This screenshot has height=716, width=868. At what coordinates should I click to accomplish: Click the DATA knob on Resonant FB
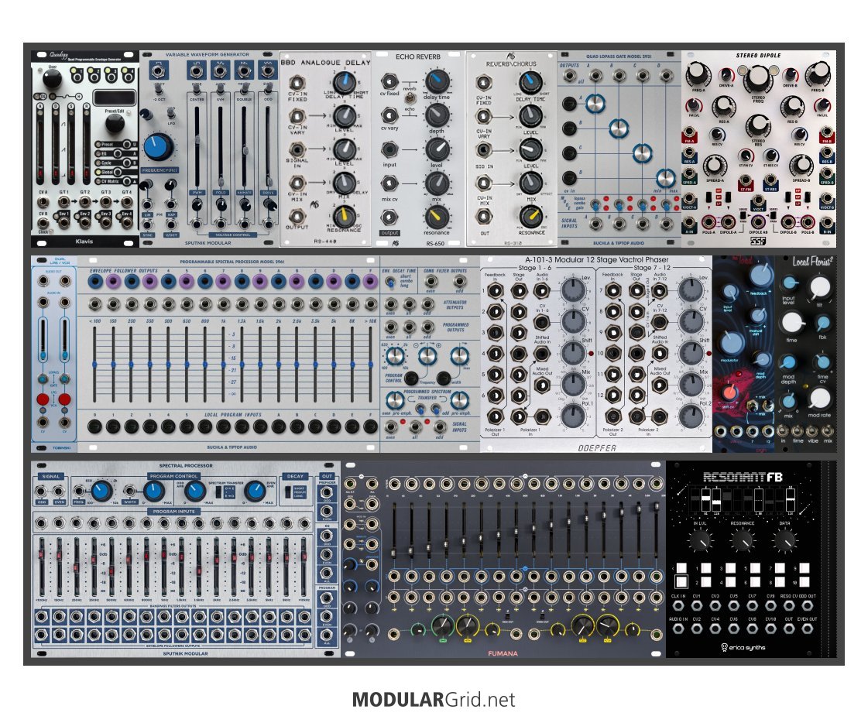point(784,540)
